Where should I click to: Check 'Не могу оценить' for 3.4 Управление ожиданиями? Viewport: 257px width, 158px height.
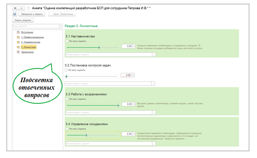click(x=67, y=129)
